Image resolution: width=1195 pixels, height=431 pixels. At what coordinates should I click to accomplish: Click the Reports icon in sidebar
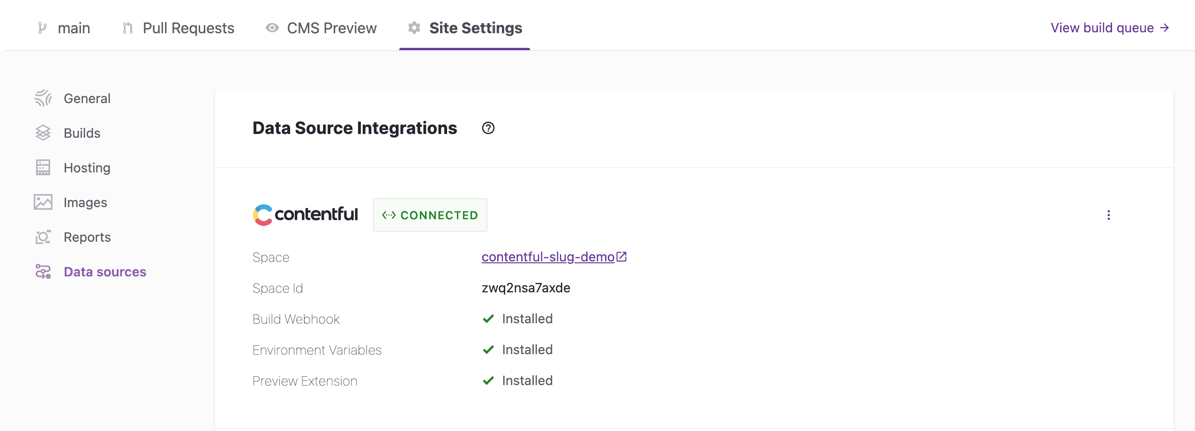click(43, 237)
